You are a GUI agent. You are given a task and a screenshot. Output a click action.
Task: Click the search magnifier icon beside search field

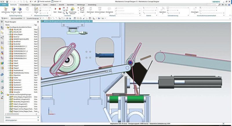[x=220, y=5]
